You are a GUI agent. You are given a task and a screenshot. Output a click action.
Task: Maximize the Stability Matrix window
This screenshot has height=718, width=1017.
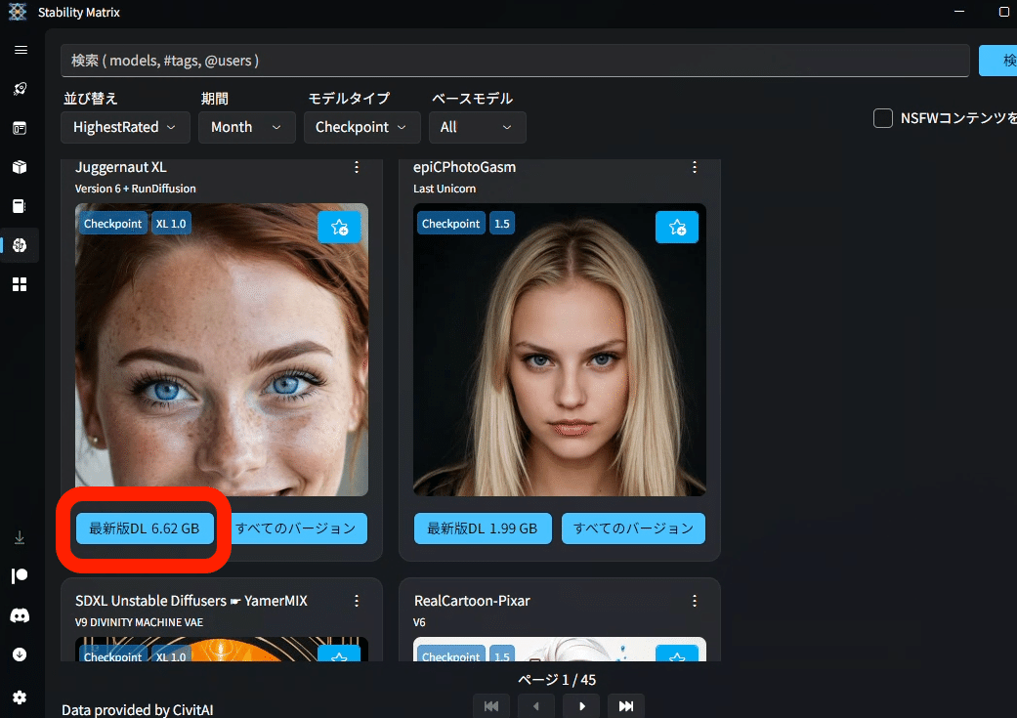1004,12
